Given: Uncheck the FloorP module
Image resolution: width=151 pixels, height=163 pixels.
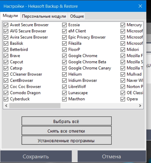Looking at the screenshot, I should tap(64, 50).
